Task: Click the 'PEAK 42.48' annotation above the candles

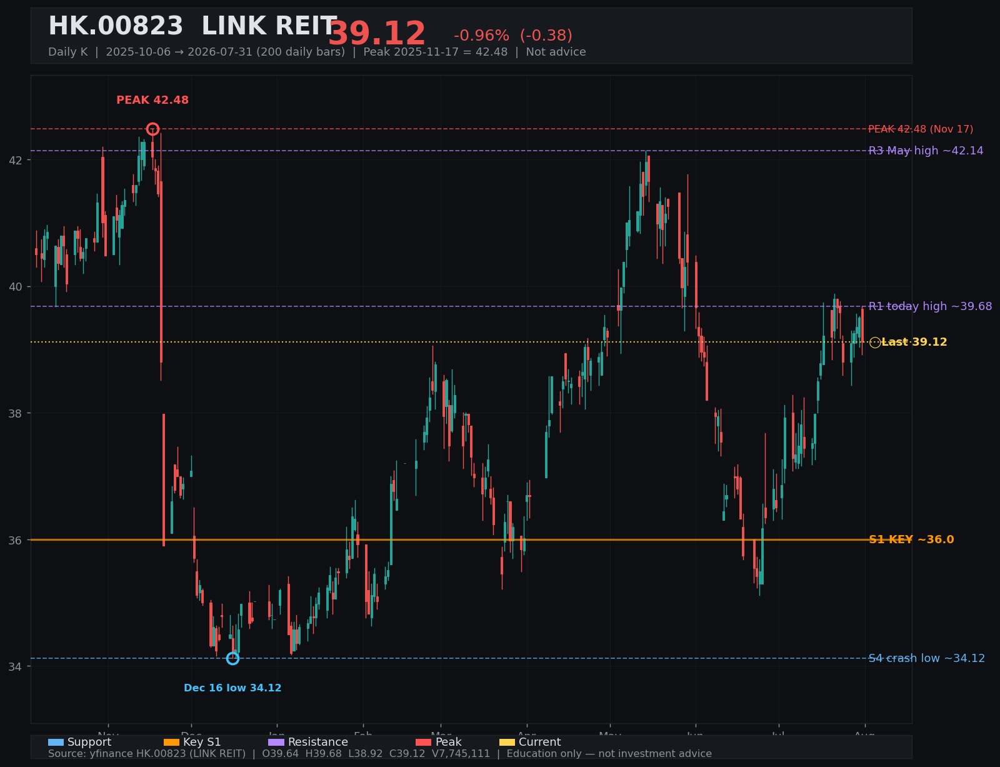Action: coord(152,100)
